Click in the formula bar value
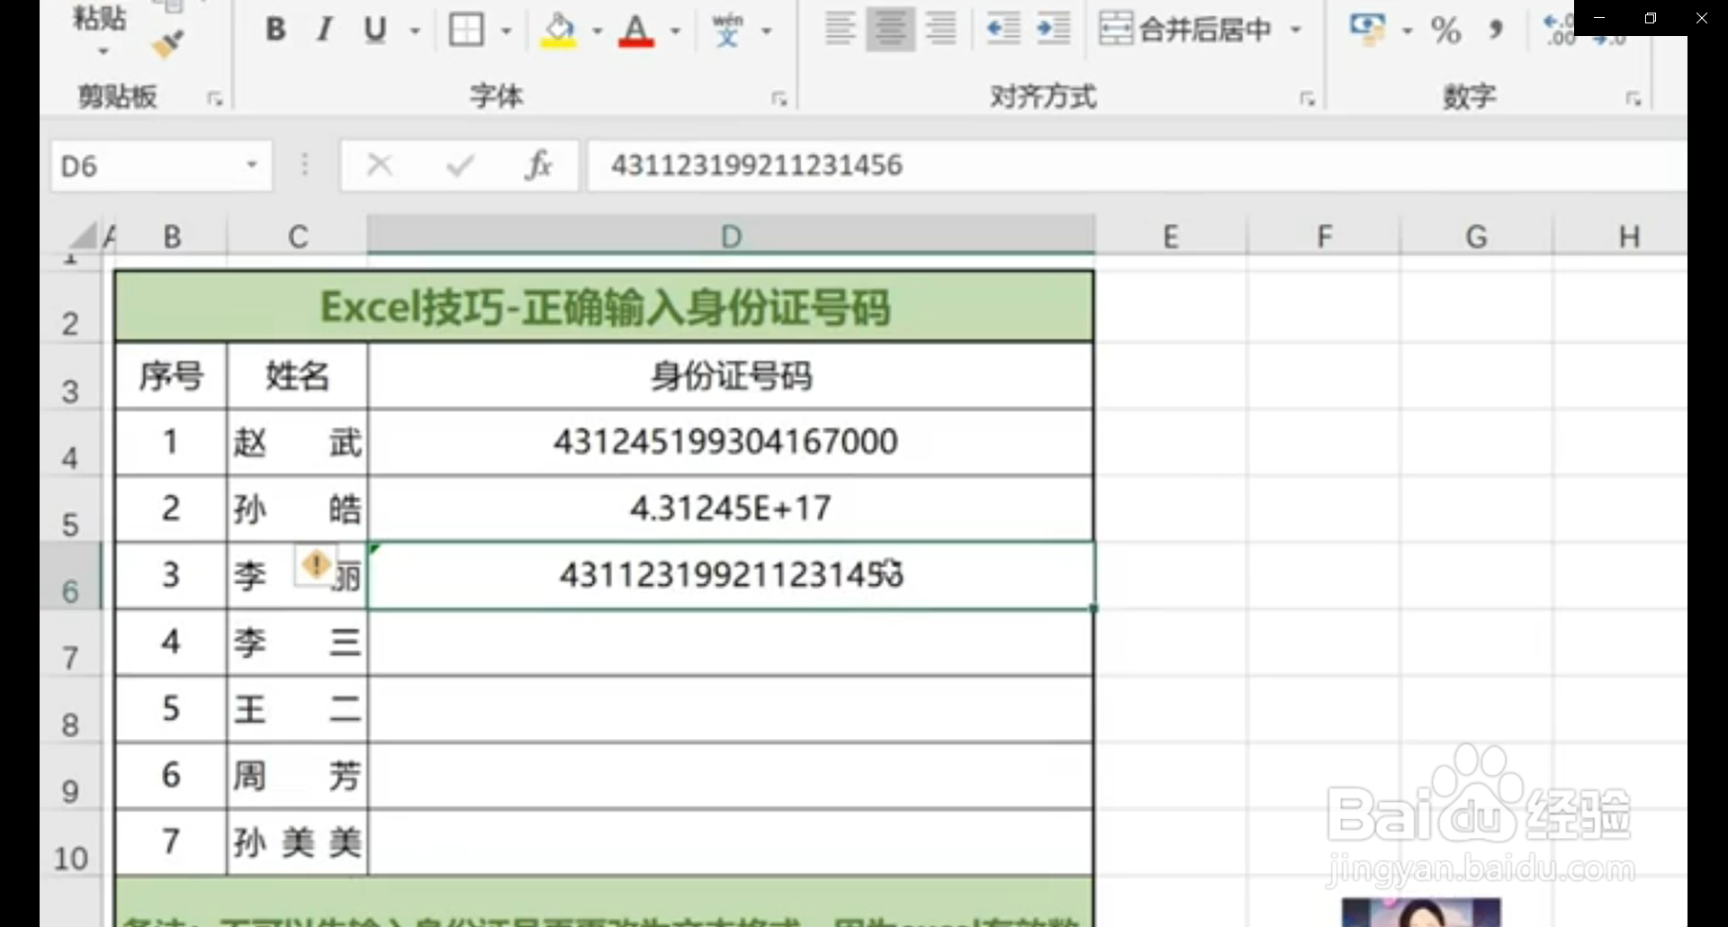Image resolution: width=1728 pixels, height=927 pixels. click(756, 166)
